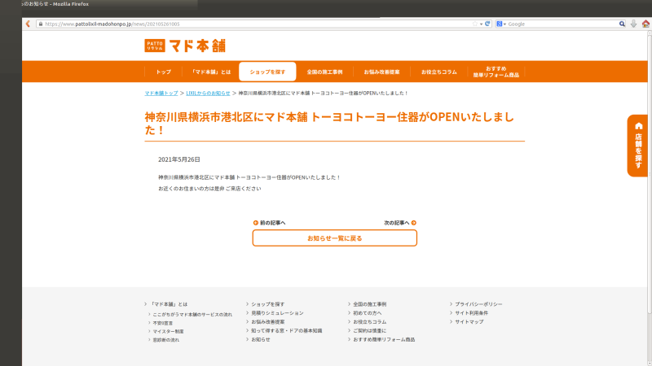The height and width of the screenshot is (366, 652).
Task: Click footer link 知って得する窓・ドアの基本知識
Action: 287,331
